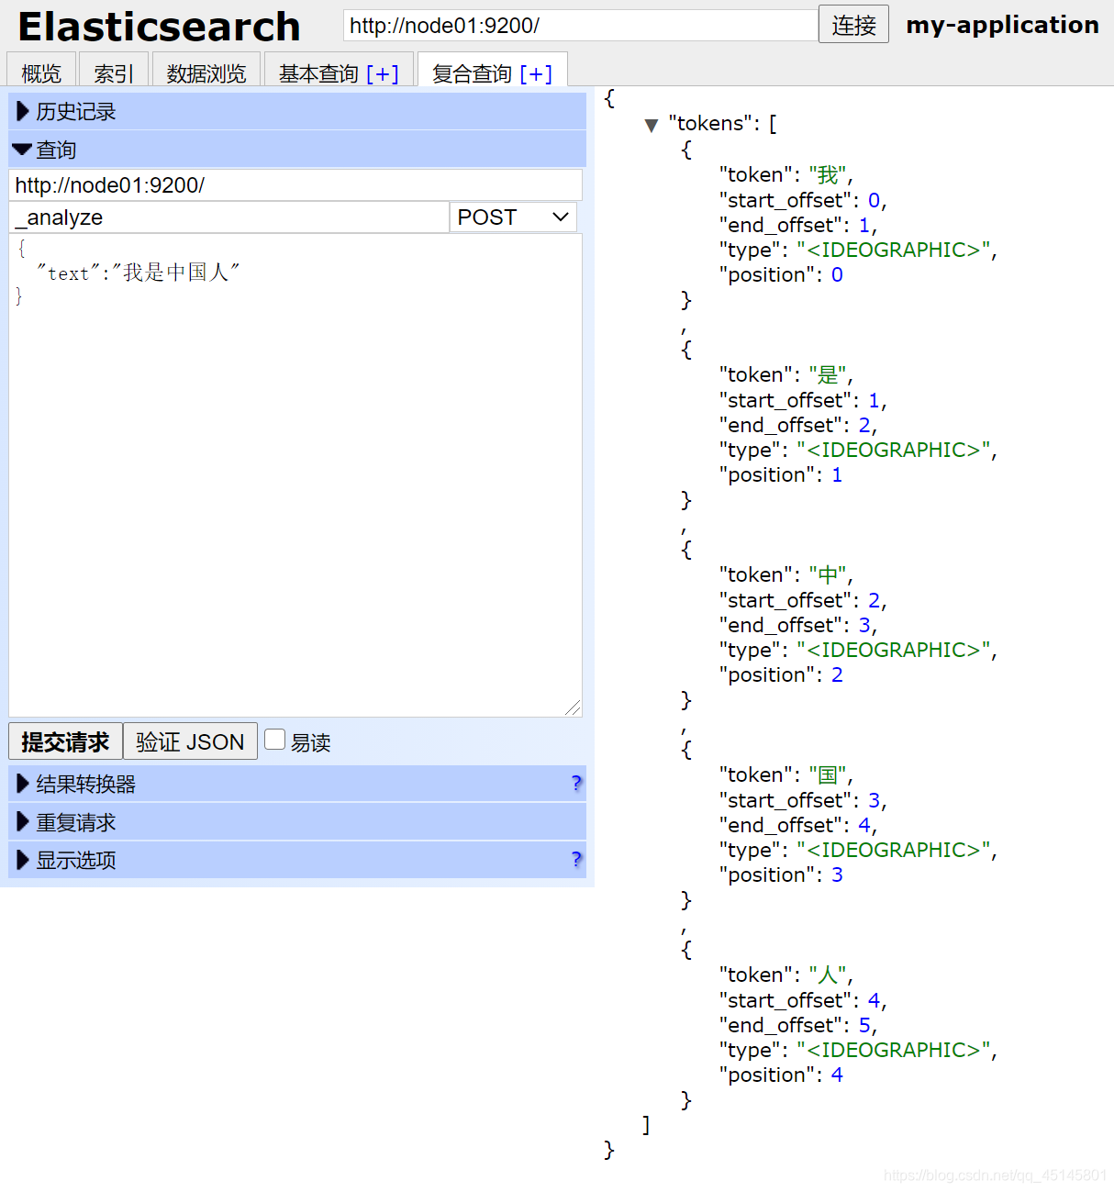Click the 连接 connect button
This screenshot has height=1192, width=1114.
853,25
